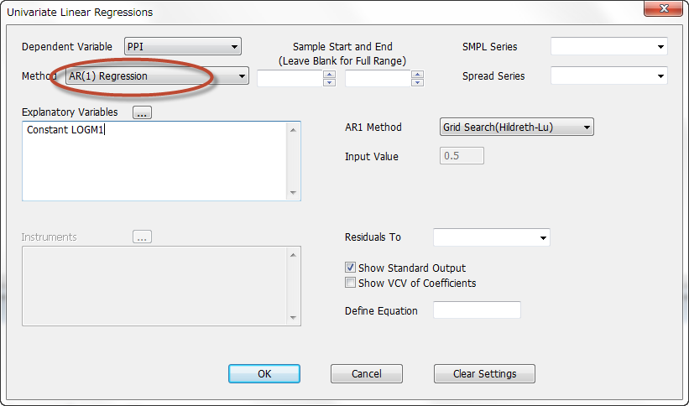Decrement the sample end spinner down arrow
Screen dimensions: 689x406
[417, 82]
